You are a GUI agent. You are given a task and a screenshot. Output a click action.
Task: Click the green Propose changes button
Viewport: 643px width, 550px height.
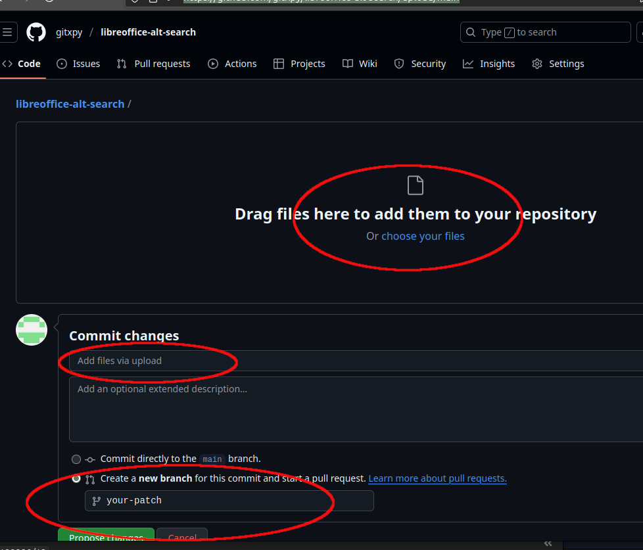107,535
